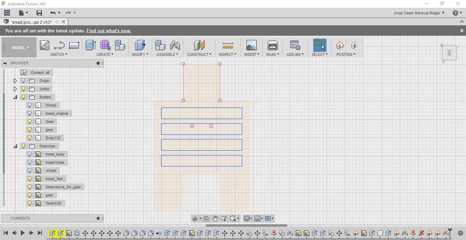Open Display Settings monitor dropdown
The image size is (466, 240).
pos(248,219)
